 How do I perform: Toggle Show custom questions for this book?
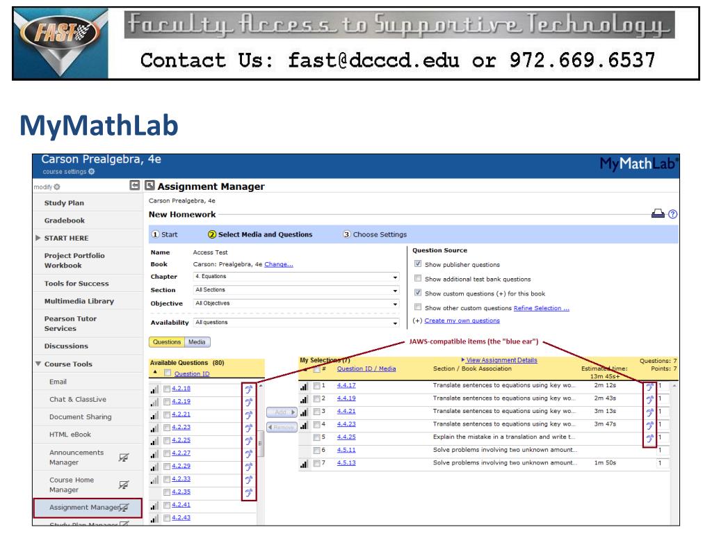coord(418,293)
